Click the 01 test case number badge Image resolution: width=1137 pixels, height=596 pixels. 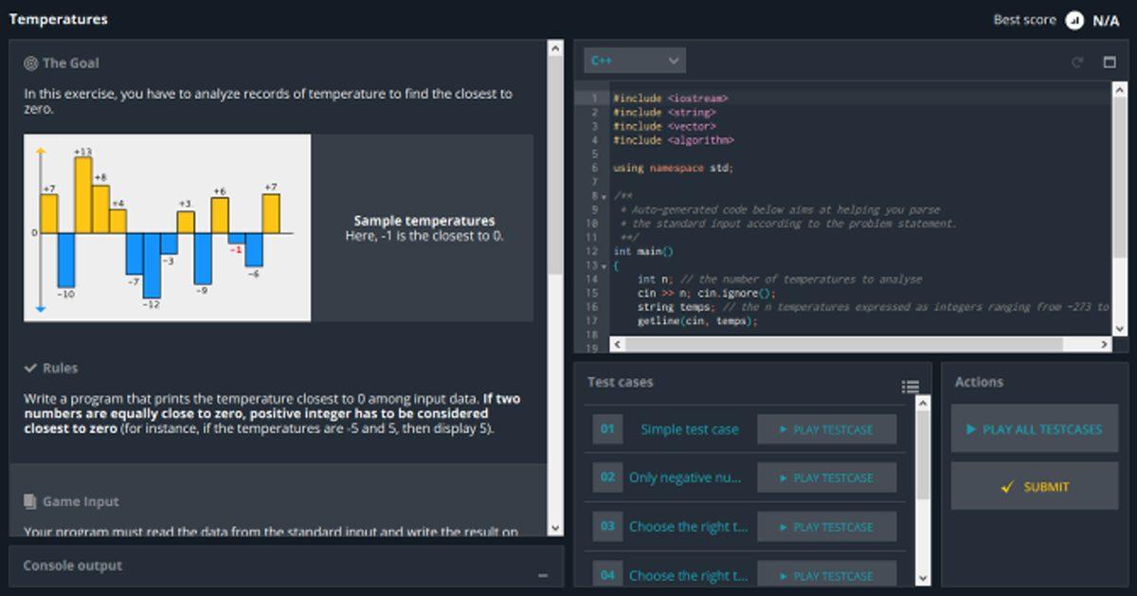click(x=607, y=429)
